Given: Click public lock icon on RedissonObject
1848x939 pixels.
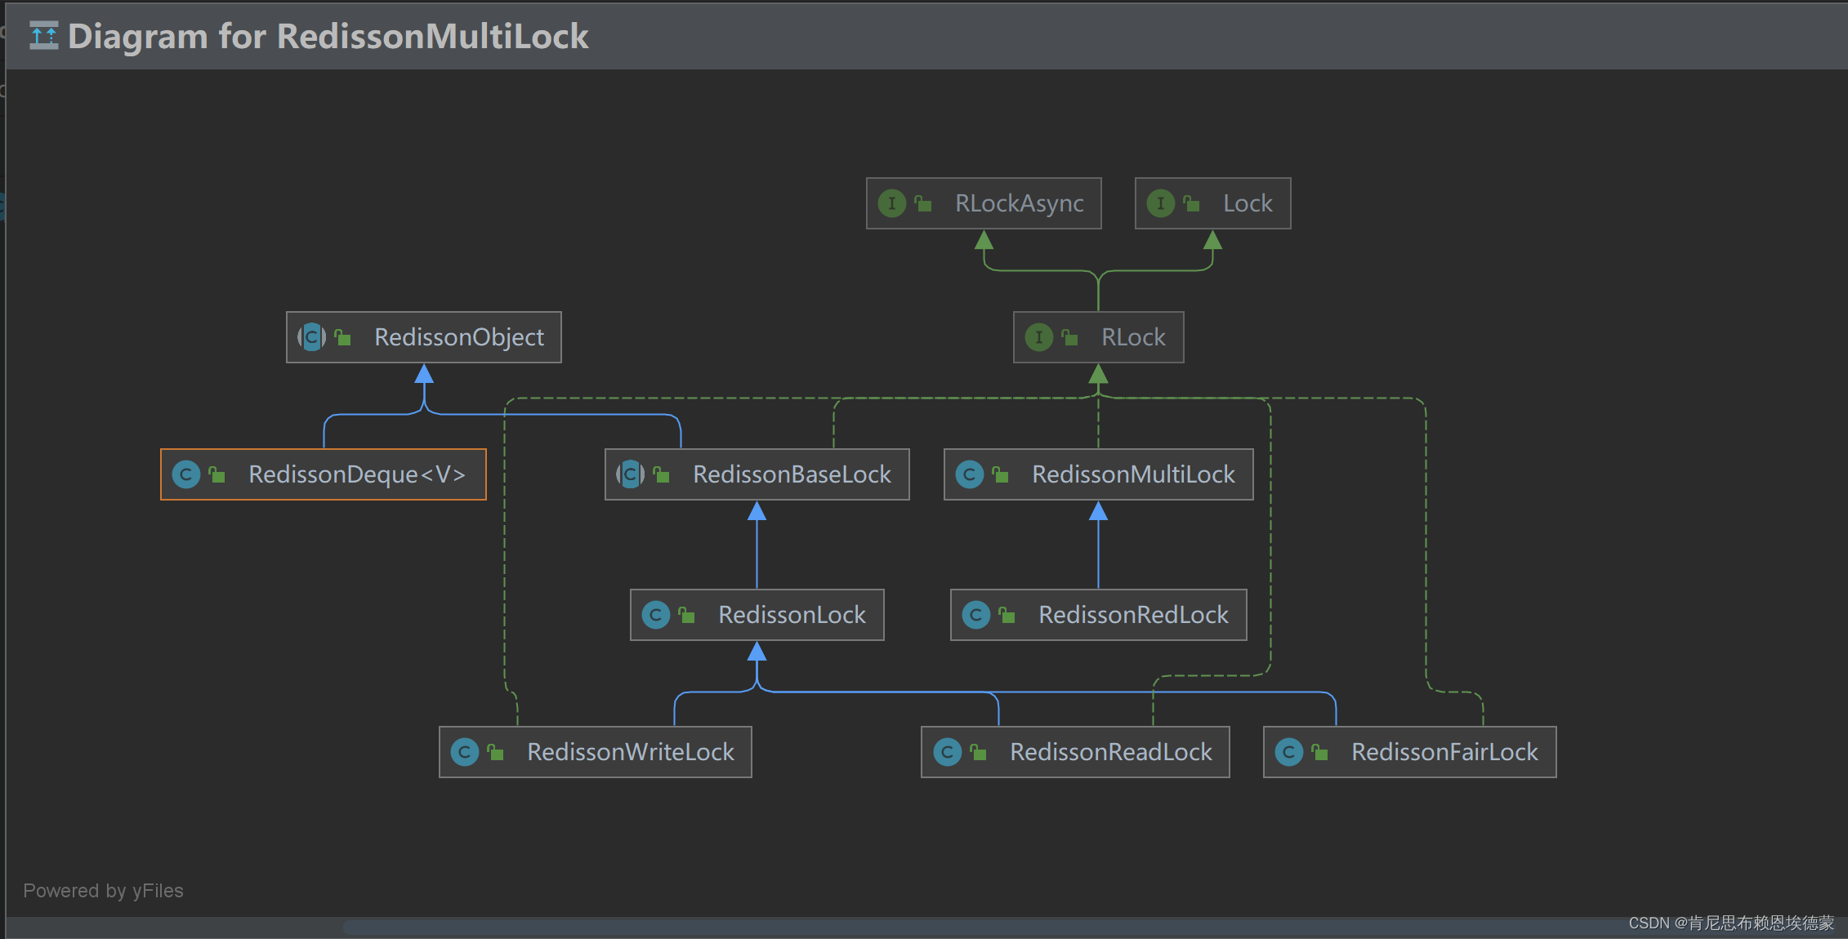Looking at the screenshot, I should pyautogui.click(x=343, y=337).
